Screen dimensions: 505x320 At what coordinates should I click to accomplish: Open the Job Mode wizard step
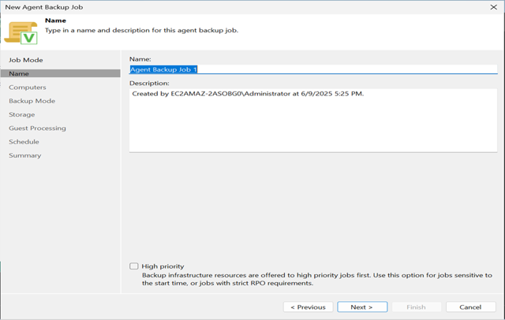[26, 60]
